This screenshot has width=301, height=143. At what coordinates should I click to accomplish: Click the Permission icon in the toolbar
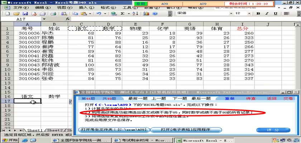point(34,14)
